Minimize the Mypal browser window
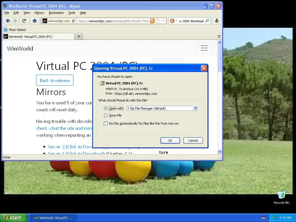Viewport: 296px width, 222px height. point(205,6)
